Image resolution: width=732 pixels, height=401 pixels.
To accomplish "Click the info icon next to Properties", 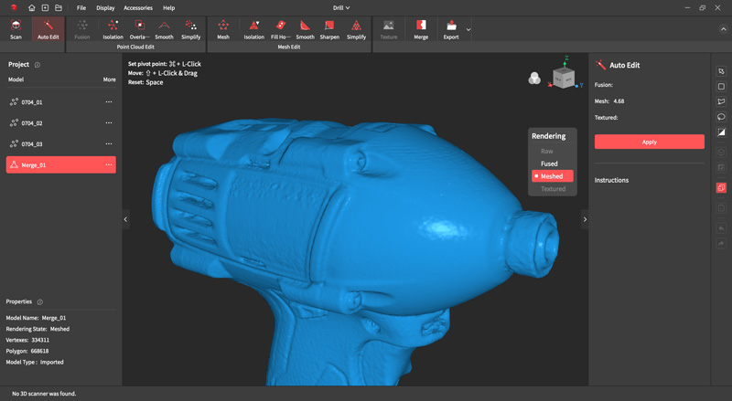I will pyautogui.click(x=40, y=302).
